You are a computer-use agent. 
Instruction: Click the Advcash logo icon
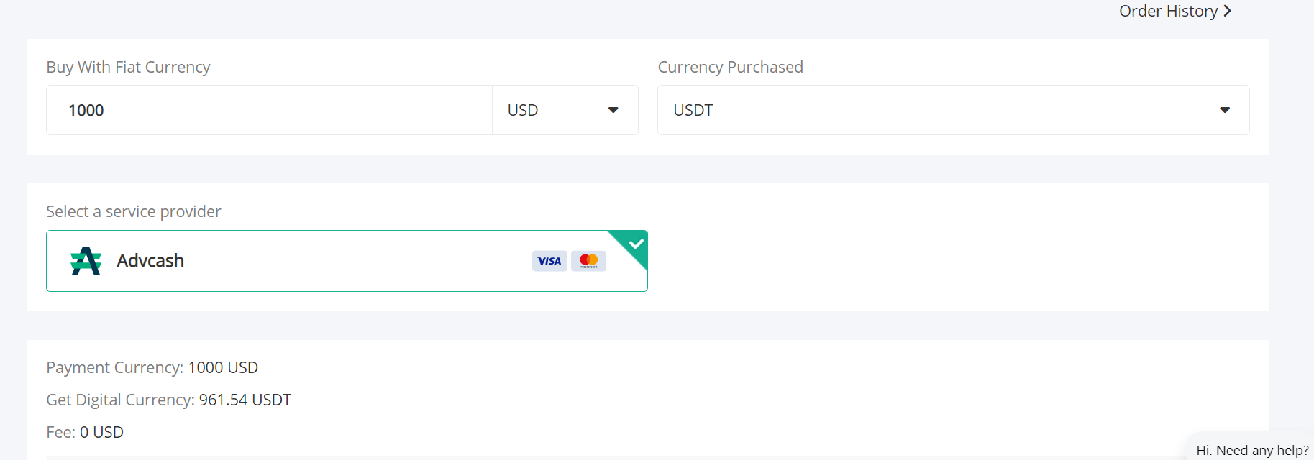[86, 261]
